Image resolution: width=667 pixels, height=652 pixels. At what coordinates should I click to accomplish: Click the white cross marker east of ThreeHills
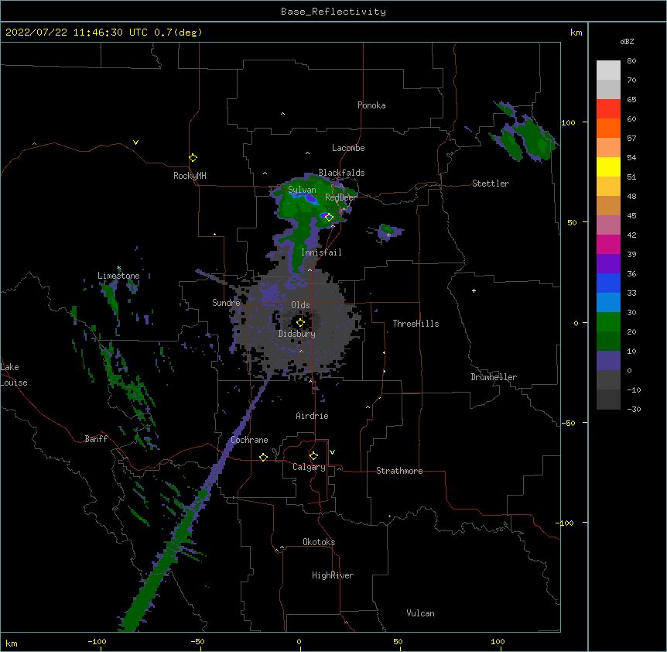point(474,290)
